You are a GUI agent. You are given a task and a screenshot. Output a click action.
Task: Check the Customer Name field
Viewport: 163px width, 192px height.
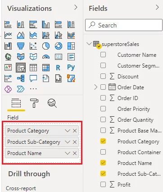(103, 55)
